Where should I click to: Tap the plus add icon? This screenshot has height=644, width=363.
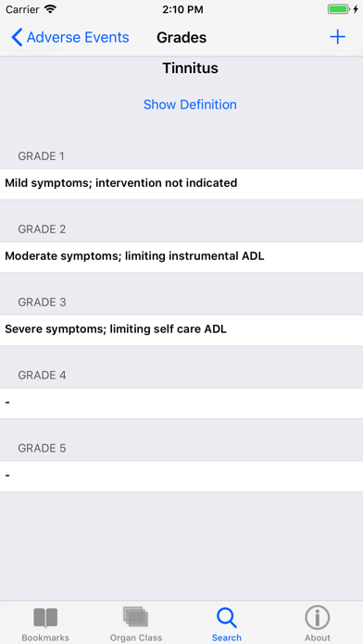337,37
